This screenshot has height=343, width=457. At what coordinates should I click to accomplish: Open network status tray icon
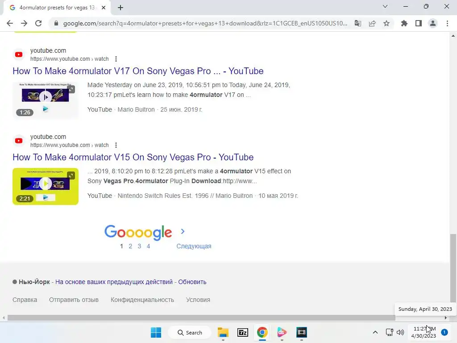389,332
